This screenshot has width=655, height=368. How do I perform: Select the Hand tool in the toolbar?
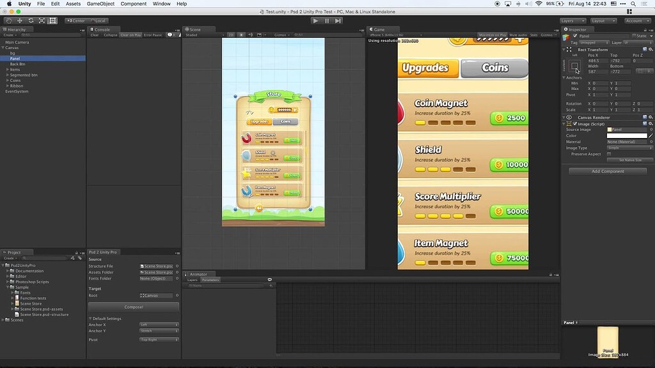pyautogui.click(x=9, y=21)
